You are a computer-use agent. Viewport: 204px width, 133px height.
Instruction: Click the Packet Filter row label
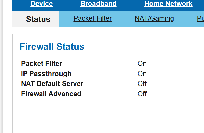coord(42,63)
